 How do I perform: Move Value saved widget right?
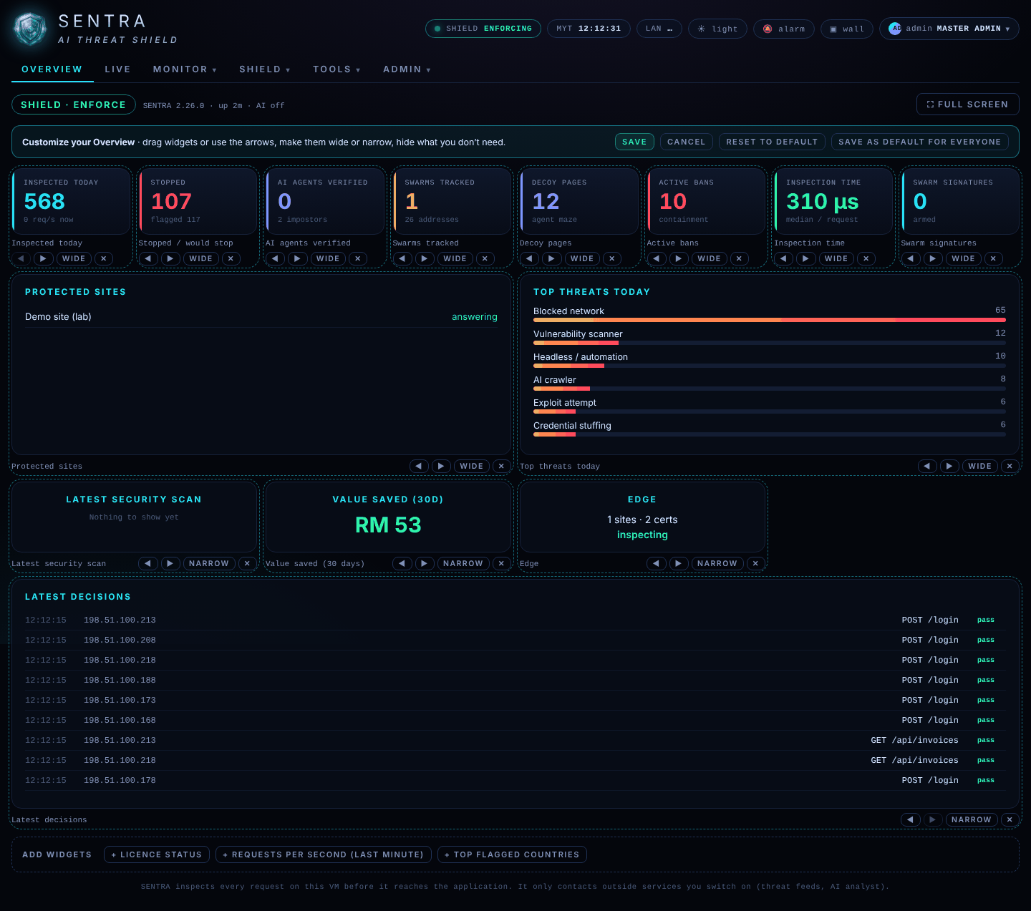(x=425, y=563)
